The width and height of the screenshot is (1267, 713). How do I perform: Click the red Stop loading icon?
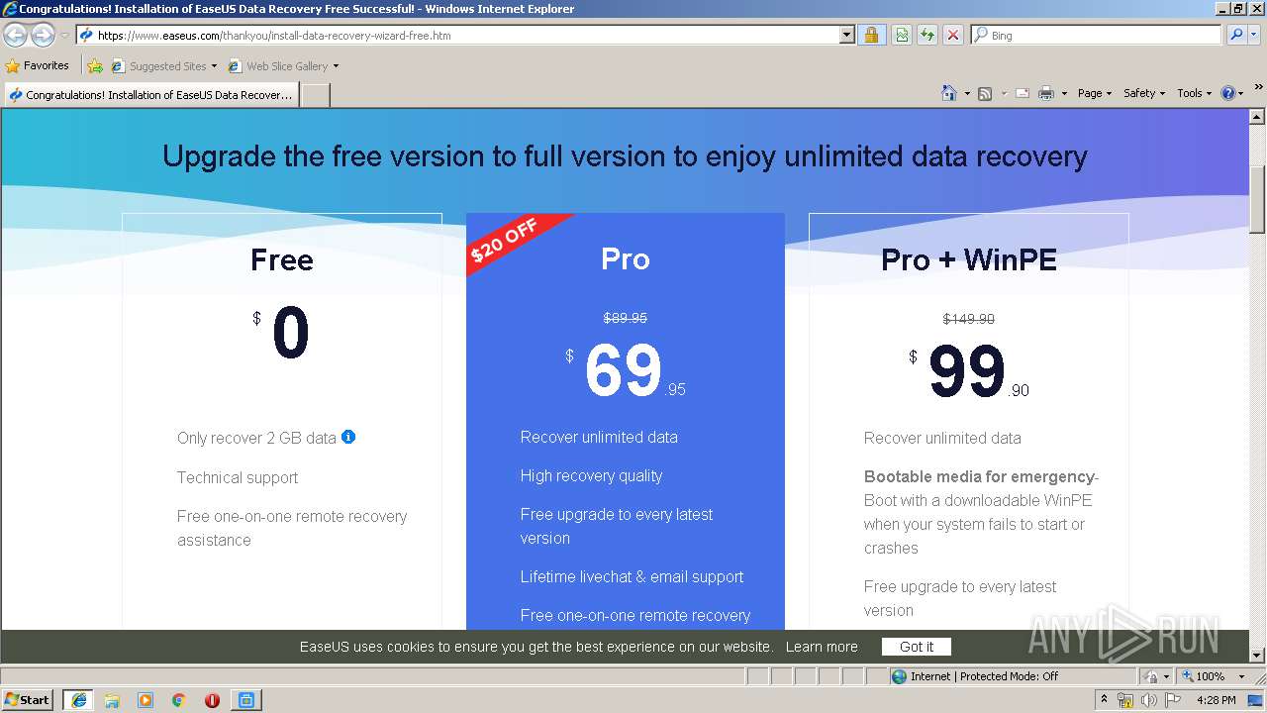(953, 36)
